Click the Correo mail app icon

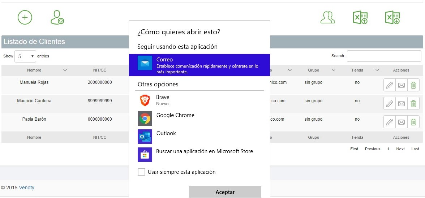(145, 63)
